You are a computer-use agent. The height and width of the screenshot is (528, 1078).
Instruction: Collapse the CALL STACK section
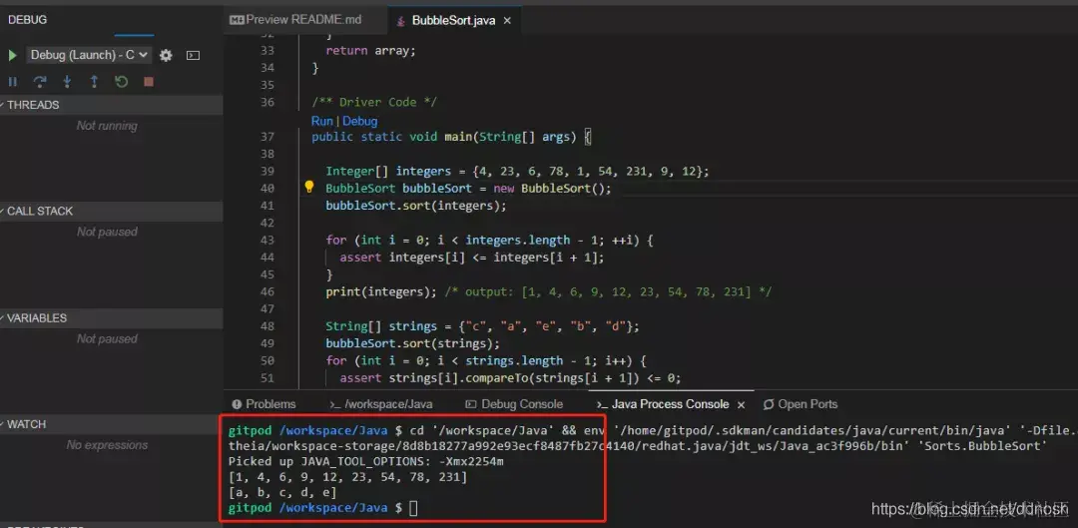(x=112, y=211)
